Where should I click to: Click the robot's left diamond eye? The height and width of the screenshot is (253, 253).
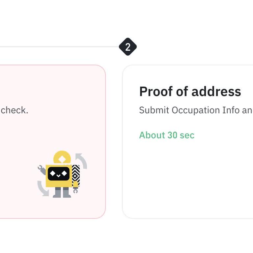tap(53, 173)
